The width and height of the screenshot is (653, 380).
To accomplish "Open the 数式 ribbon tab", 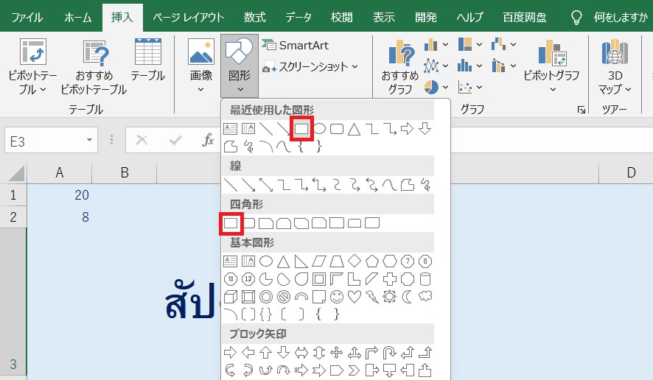I will [254, 17].
